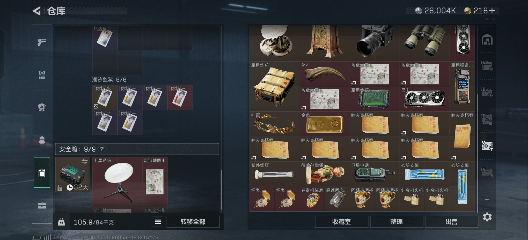Expand the 潮汐监狱 6/6 key group
The width and height of the screenshot is (528, 240).
[109, 80]
